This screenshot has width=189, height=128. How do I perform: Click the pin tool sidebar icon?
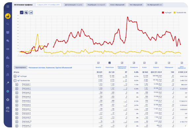[x=8, y=83]
